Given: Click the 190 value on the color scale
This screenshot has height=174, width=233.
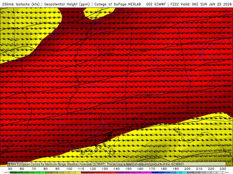Looking at the screenshot, I should tap(176, 169).
